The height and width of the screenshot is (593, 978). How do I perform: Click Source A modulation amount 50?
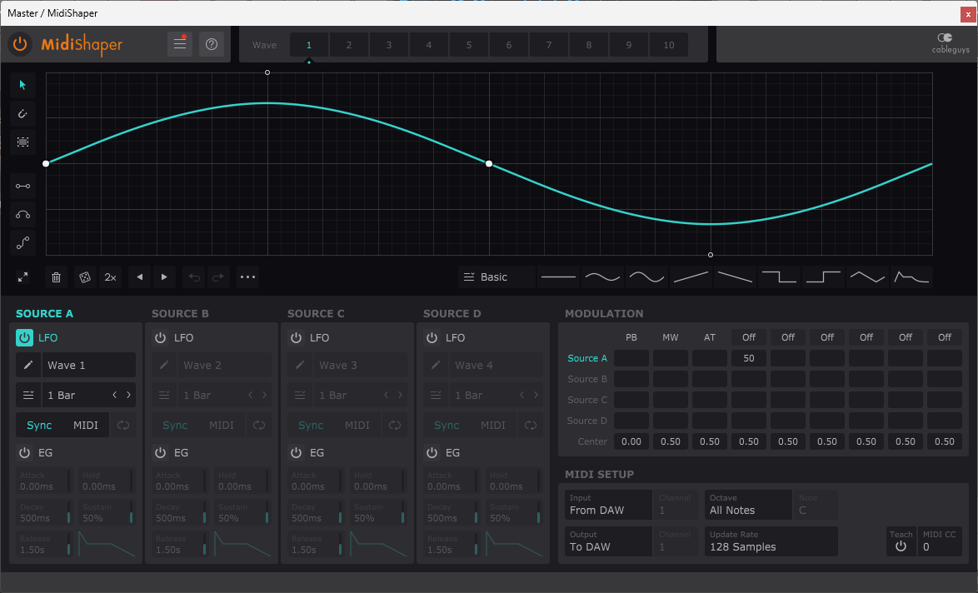pyautogui.click(x=749, y=358)
